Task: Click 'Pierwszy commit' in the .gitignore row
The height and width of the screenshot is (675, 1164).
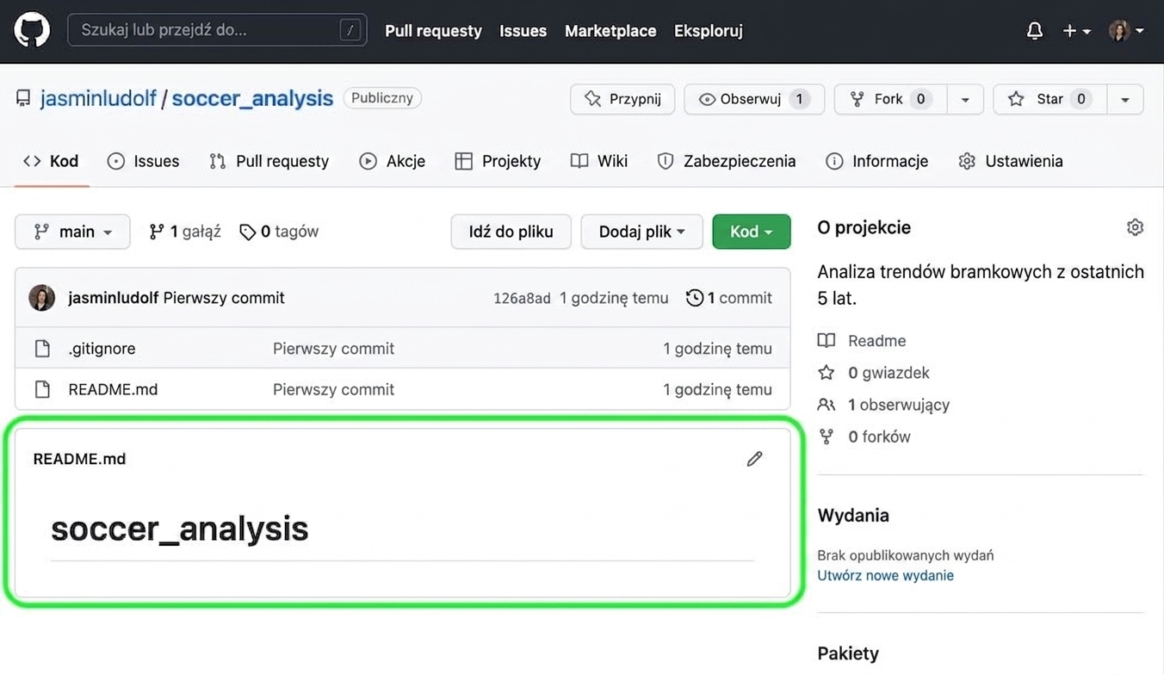Action: 333,349
